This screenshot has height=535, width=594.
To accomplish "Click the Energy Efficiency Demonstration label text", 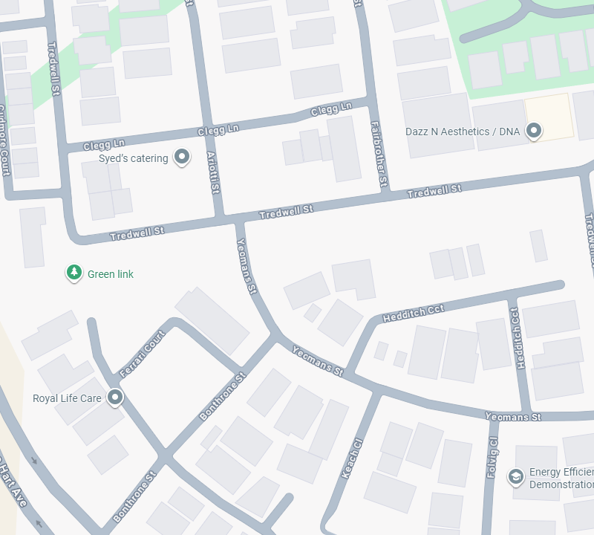I will coord(561,478).
